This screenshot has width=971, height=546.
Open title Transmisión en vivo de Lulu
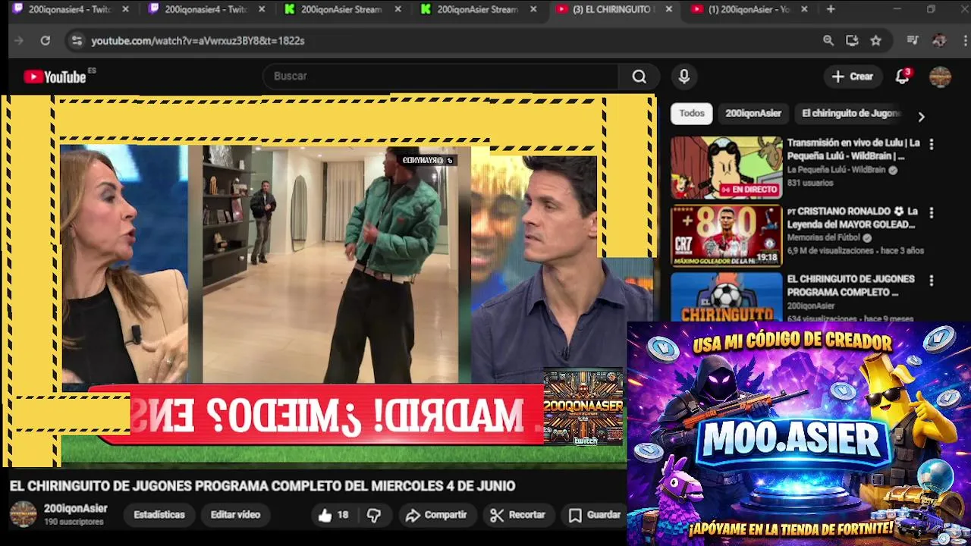[853, 149]
